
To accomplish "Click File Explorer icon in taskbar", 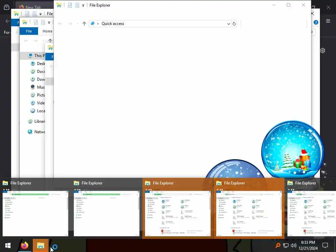I will click(40, 245).
